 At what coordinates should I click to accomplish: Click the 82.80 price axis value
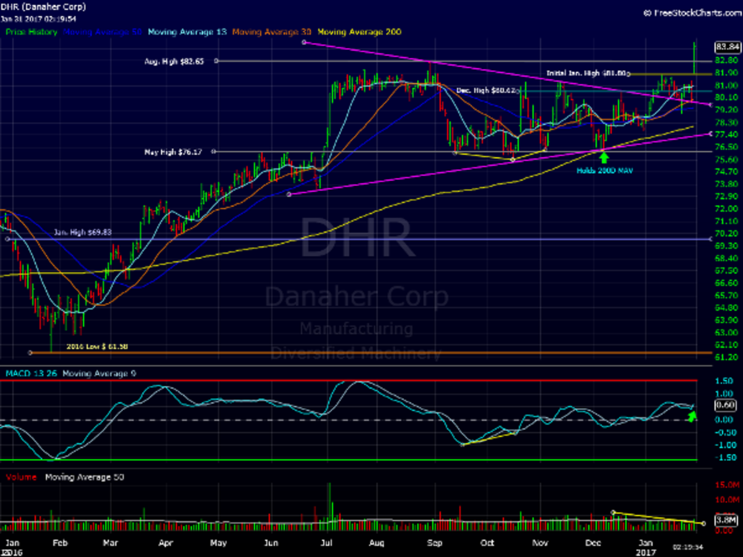click(x=726, y=60)
